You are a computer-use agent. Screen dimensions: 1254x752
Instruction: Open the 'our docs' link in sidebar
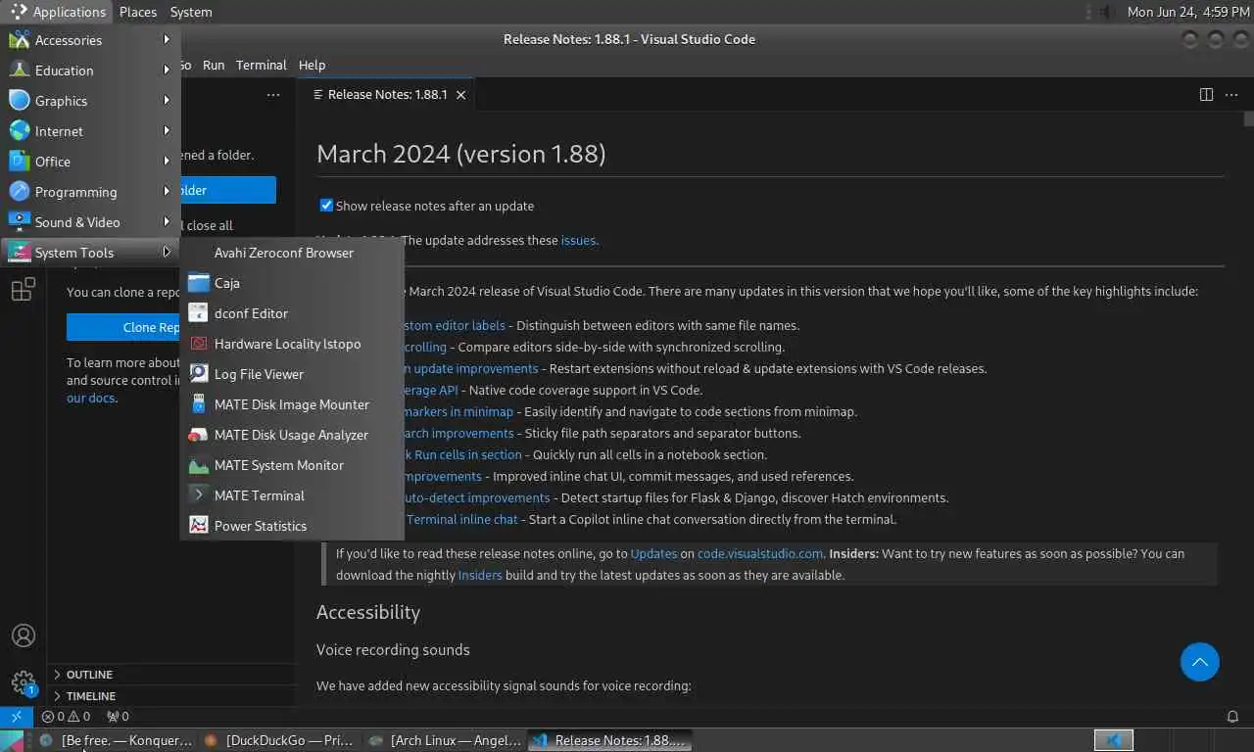click(x=91, y=398)
